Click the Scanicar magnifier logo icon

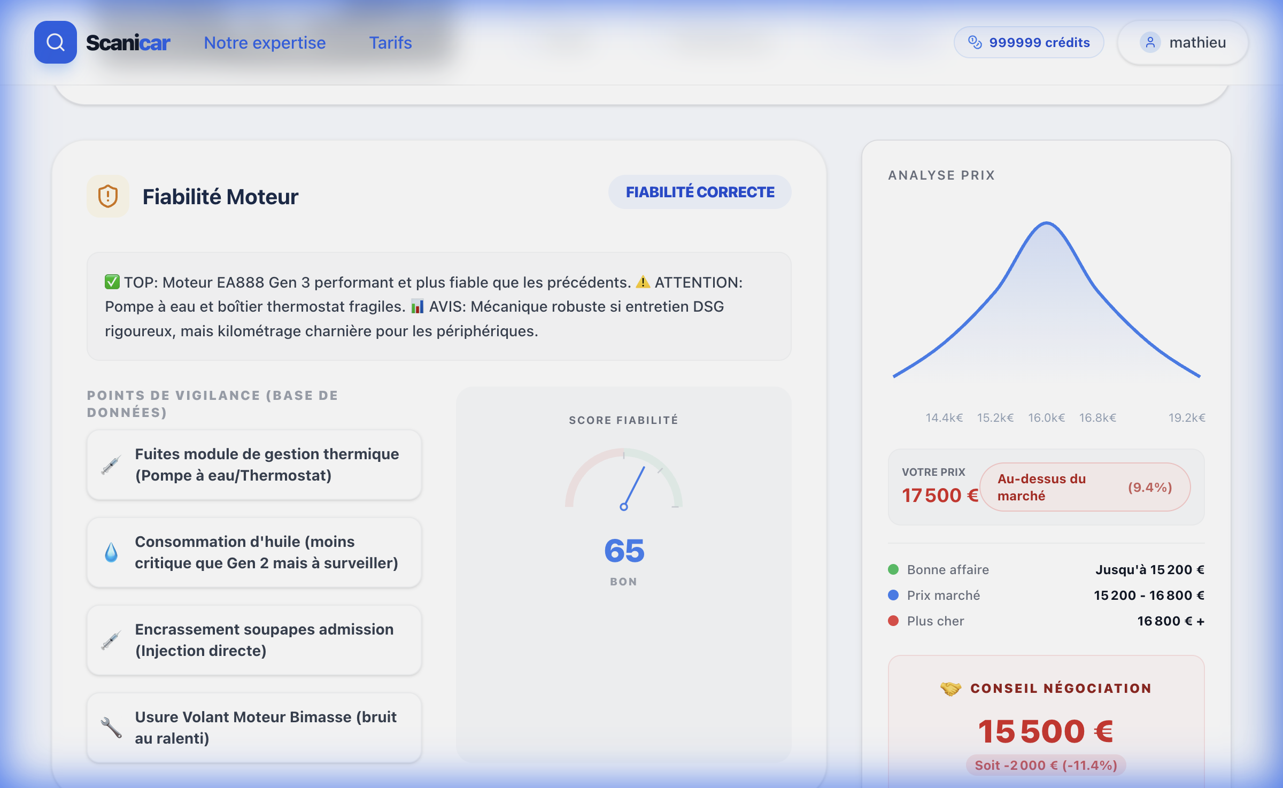pyautogui.click(x=56, y=42)
